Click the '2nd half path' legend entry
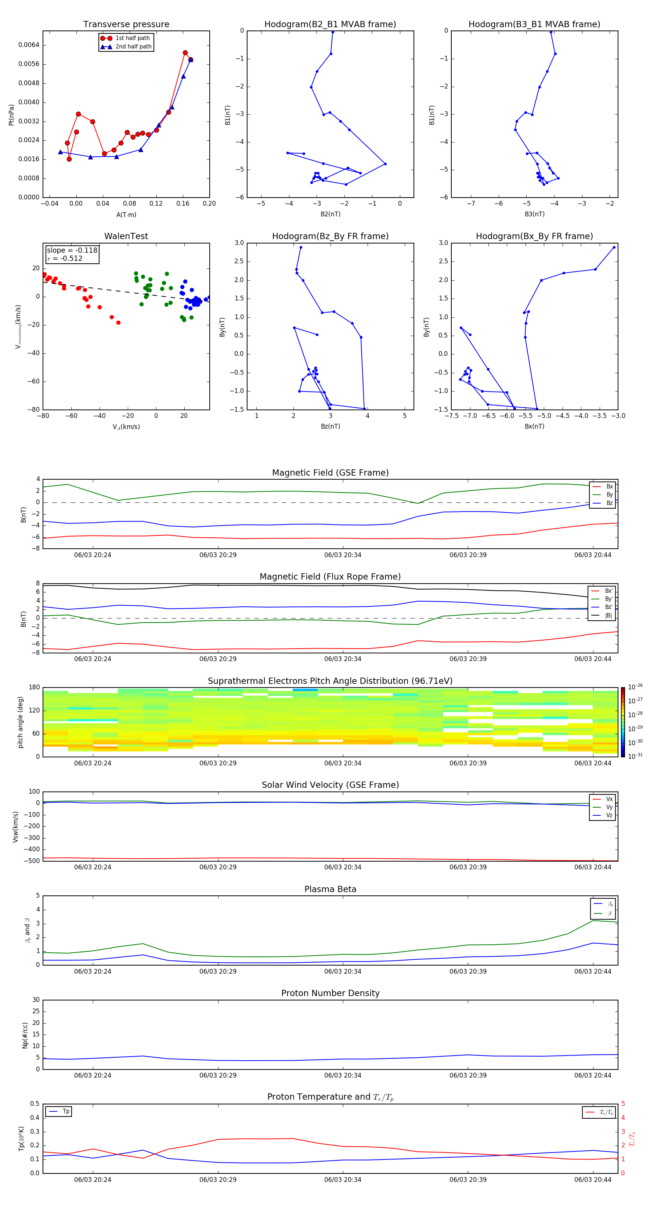 click(x=126, y=47)
